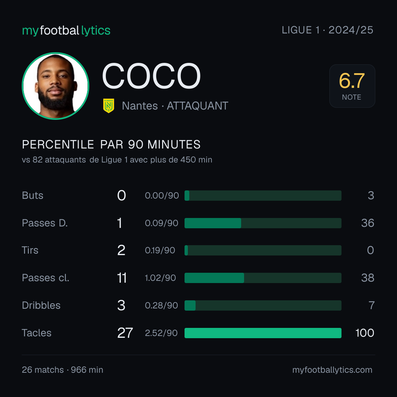The image size is (397, 397).
Task: Select the 2.52/90 tackles rate
Action: [161, 333]
